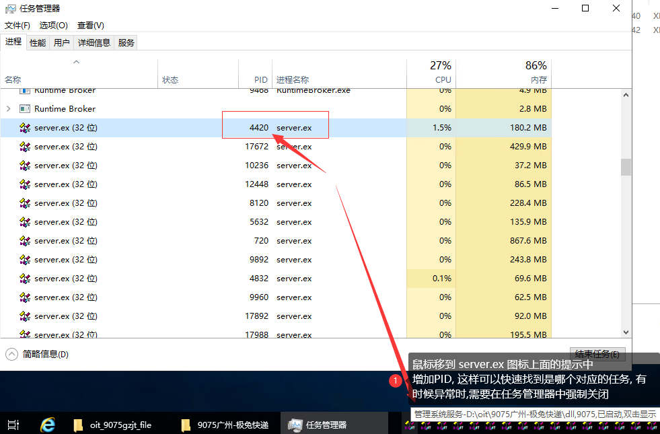Click the first server.ex tray icon

(x=408, y=425)
